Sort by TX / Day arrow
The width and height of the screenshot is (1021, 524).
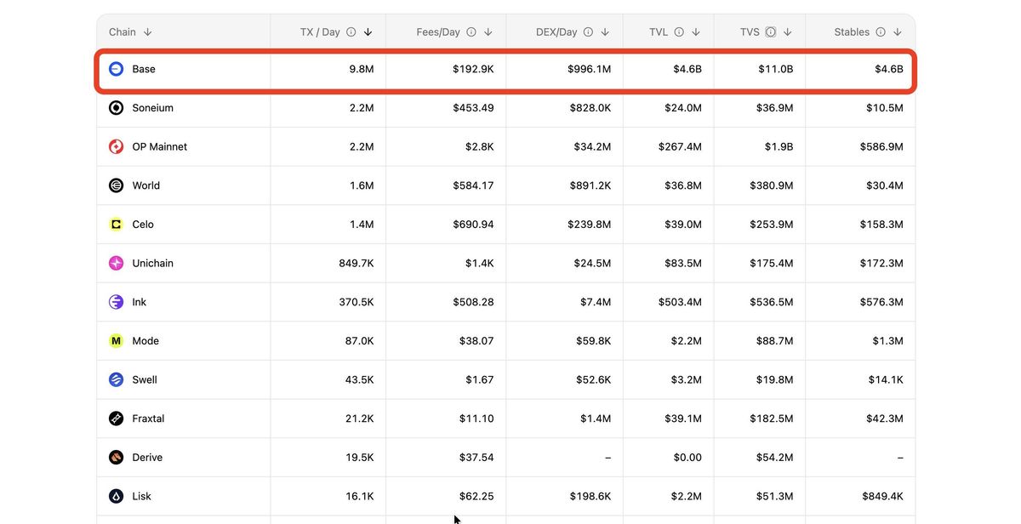[x=368, y=32]
